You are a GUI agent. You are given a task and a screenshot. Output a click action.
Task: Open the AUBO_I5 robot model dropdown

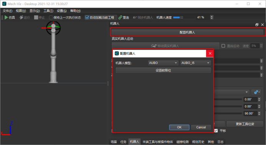196,63
